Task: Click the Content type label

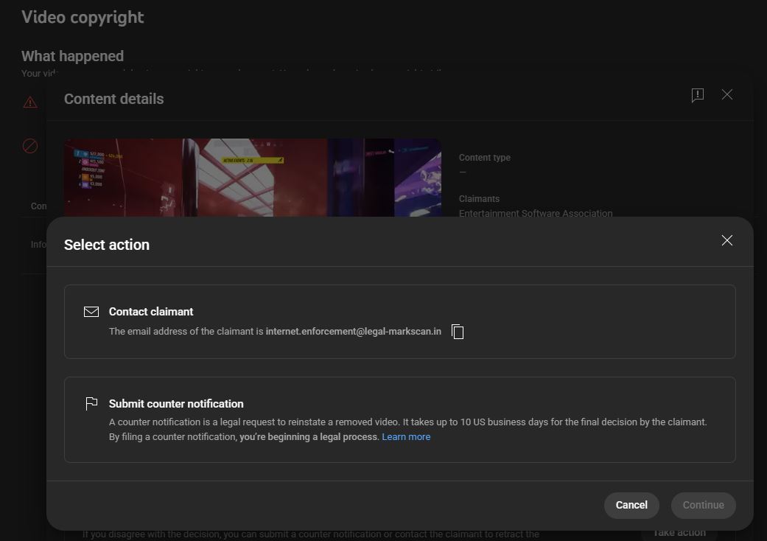Action: click(x=484, y=158)
